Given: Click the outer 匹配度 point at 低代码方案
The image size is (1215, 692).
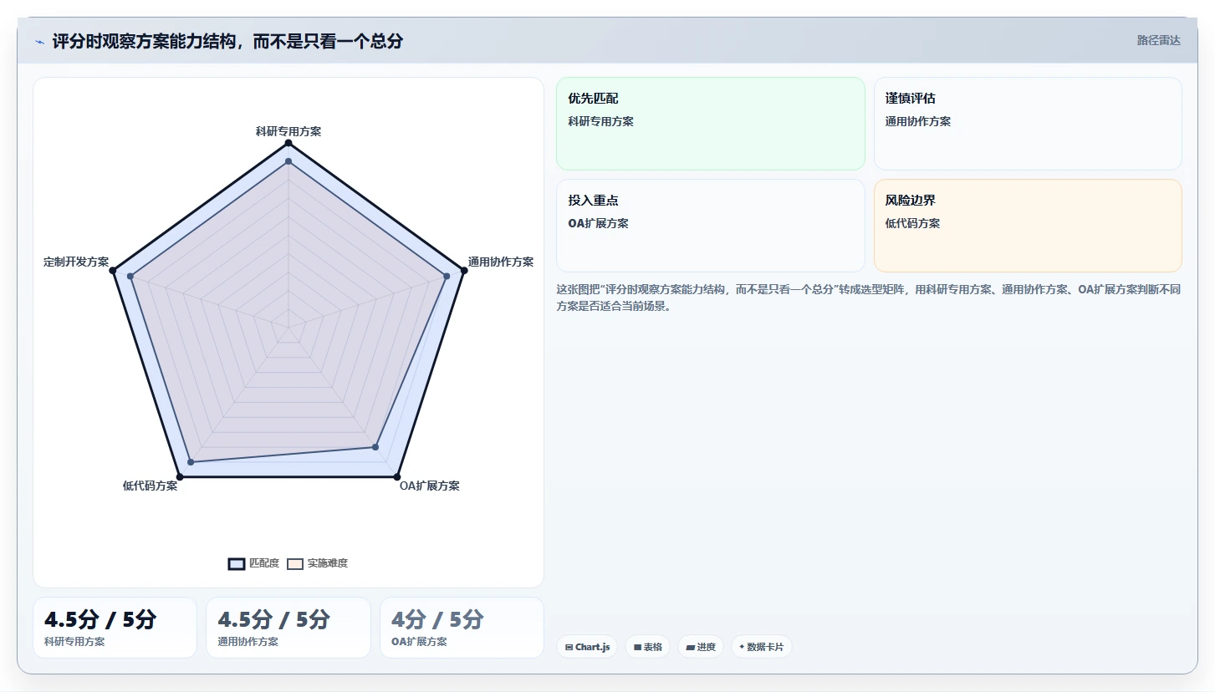Looking at the screenshot, I should 180,477.
